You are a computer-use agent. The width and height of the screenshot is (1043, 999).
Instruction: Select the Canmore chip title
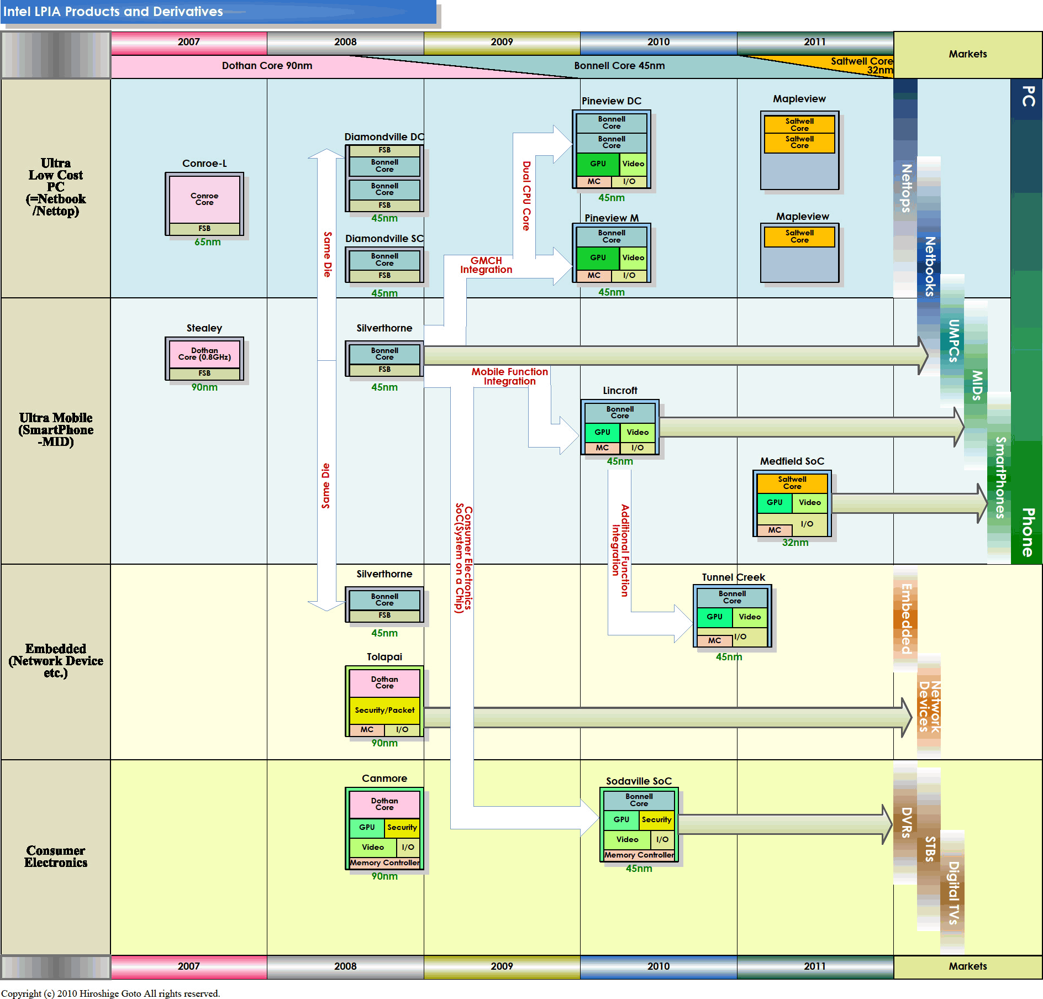pos(384,779)
